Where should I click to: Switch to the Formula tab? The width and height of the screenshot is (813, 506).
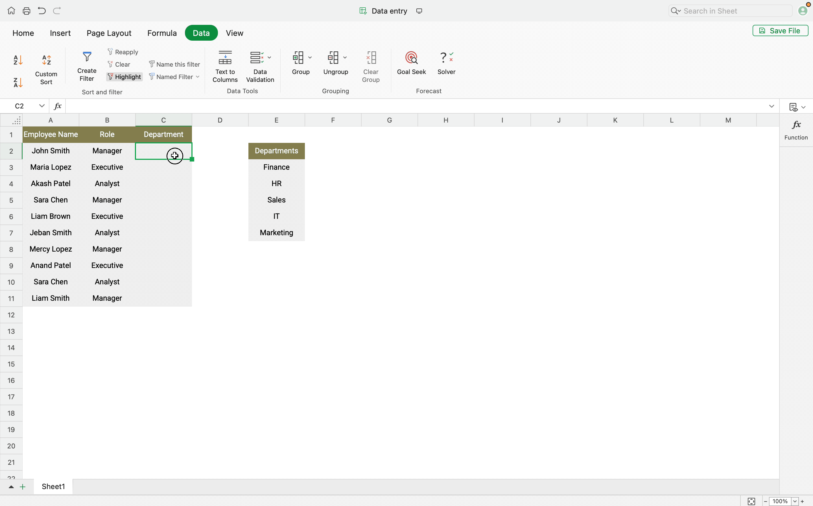162,33
